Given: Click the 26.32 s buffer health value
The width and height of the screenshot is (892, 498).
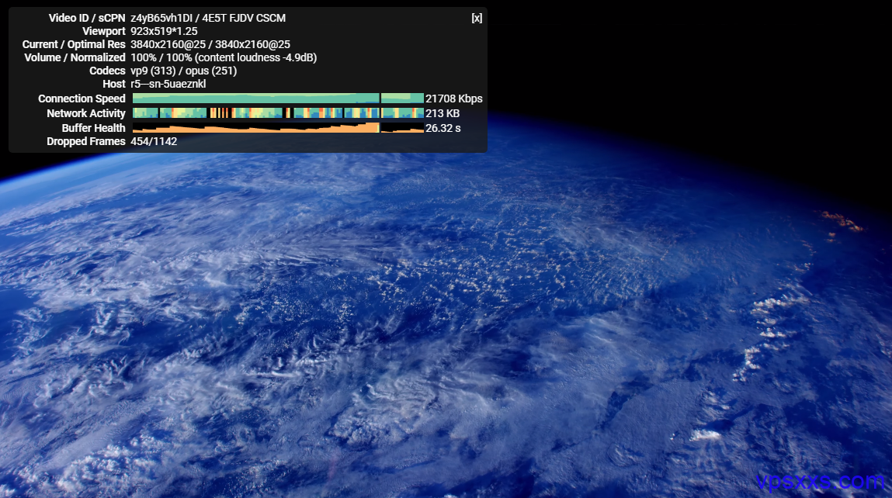Looking at the screenshot, I should coord(443,128).
